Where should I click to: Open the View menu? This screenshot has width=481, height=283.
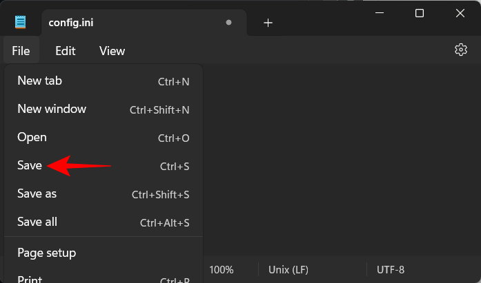coord(112,50)
